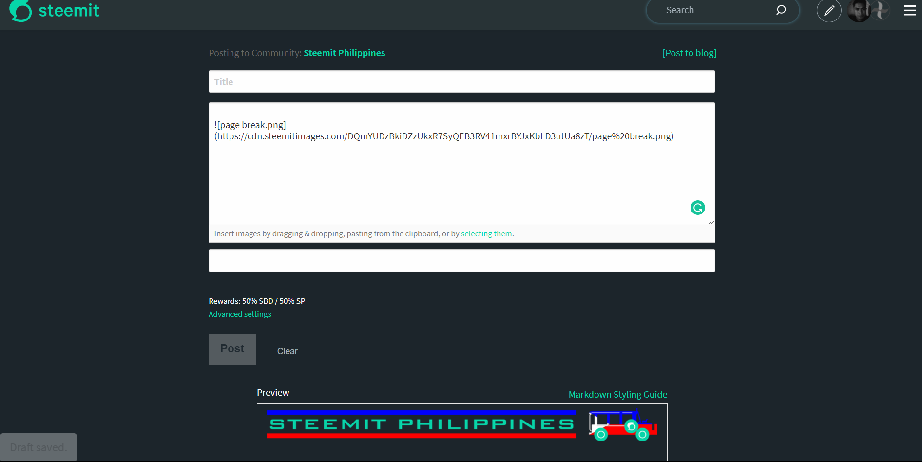The image size is (922, 462).
Task: Click the Post button
Action: point(232,349)
